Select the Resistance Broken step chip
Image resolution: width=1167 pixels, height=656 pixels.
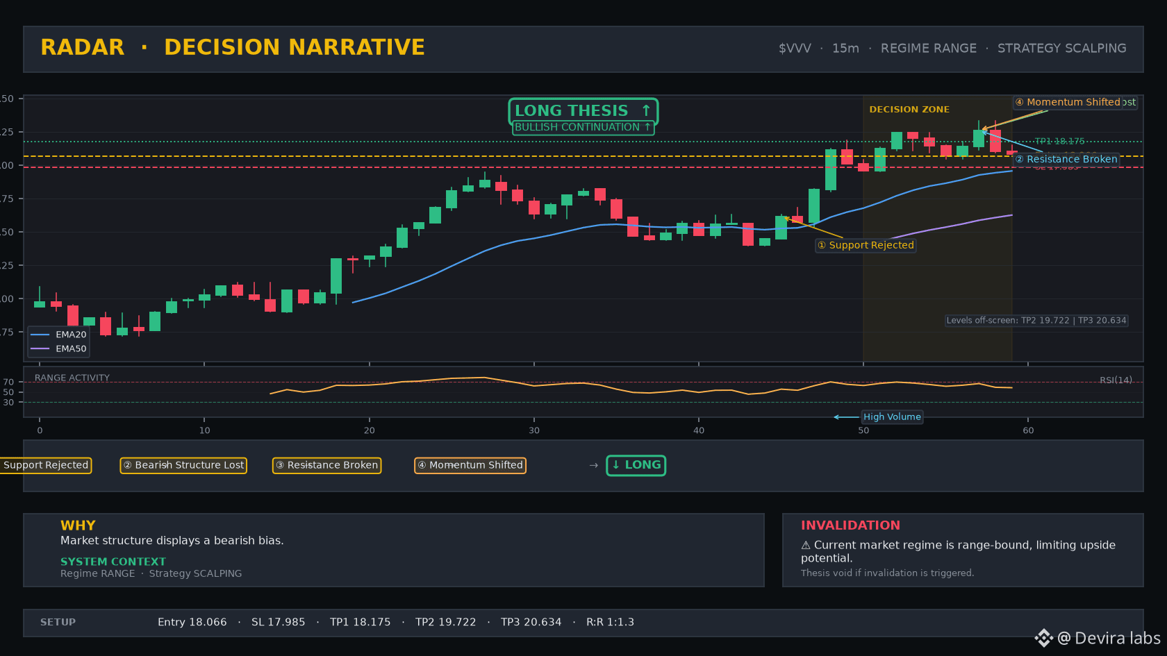click(326, 465)
